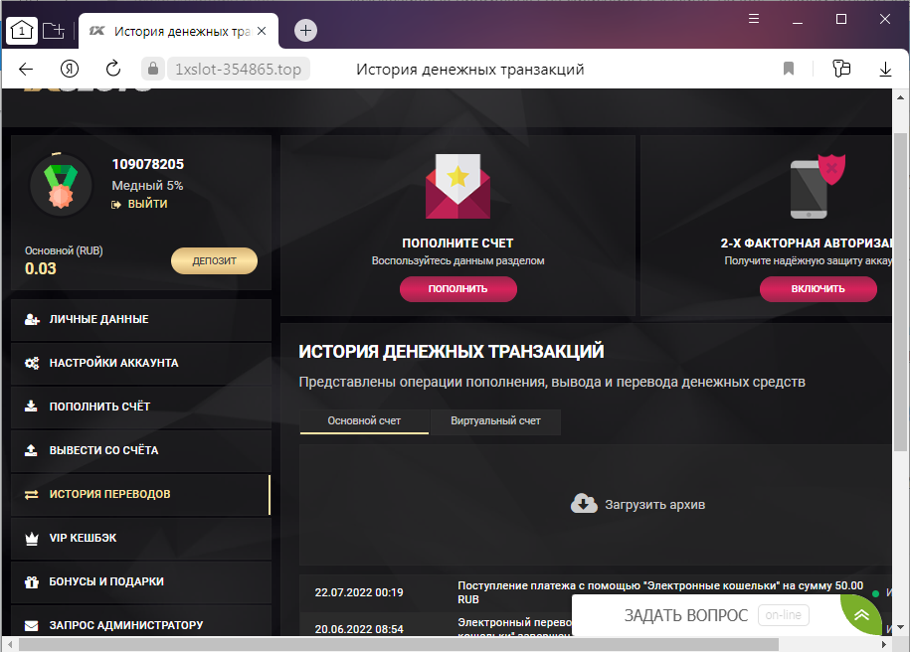This screenshot has width=910, height=652.
Task: Click transaction date 22.07.2022 00:19
Action: 359,592
